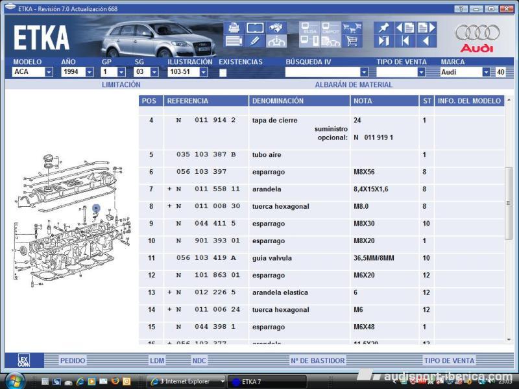Open the MARCA dropdown showing Audi
The width and height of the screenshot is (519, 389).
click(x=486, y=72)
